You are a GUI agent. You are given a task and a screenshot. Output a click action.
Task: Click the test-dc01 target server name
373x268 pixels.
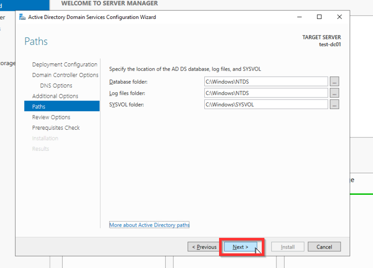330,44
